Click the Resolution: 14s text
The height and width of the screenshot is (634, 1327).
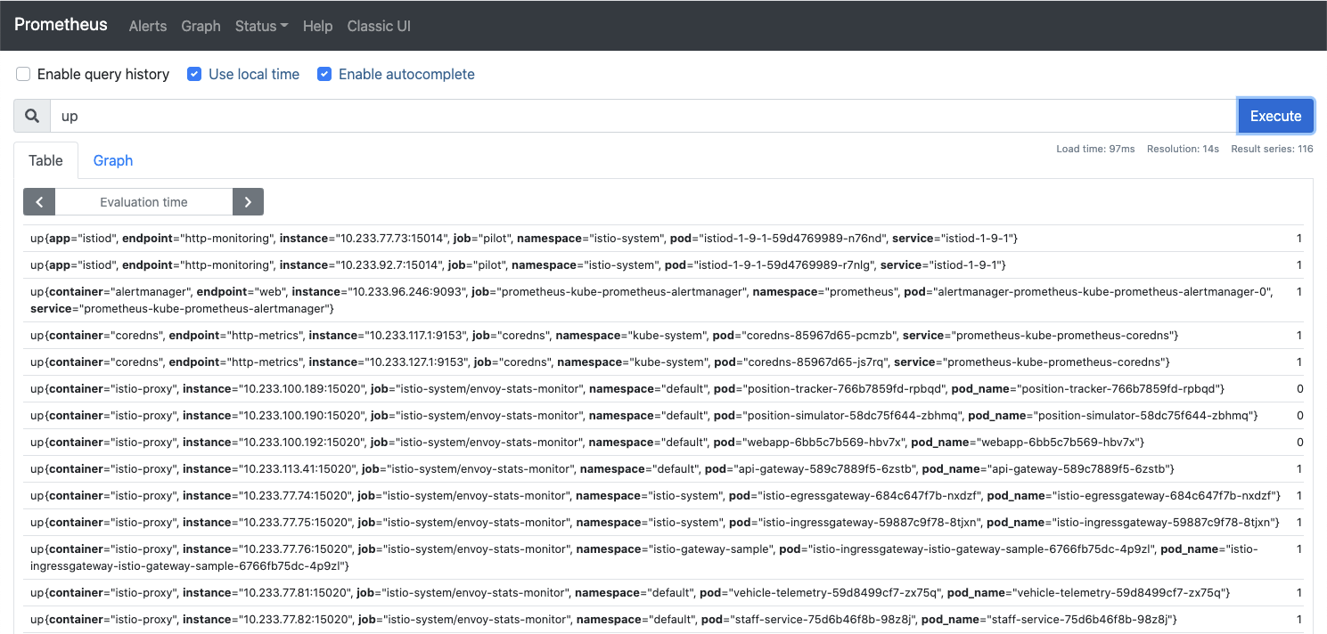[x=1183, y=149]
